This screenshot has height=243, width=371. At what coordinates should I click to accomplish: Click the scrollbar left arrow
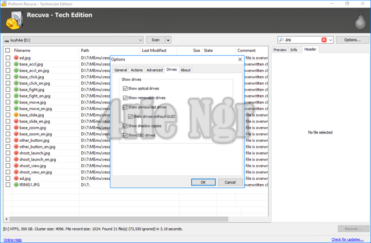[6, 219]
